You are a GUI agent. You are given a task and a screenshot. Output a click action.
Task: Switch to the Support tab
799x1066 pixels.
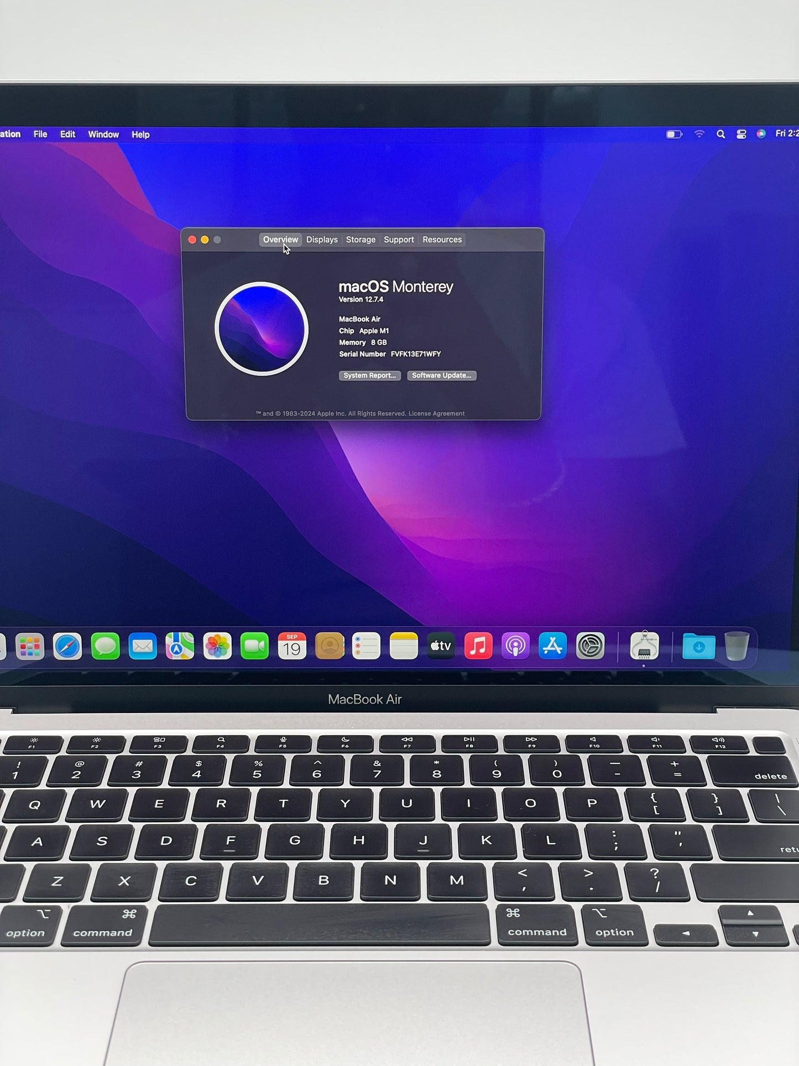399,240
